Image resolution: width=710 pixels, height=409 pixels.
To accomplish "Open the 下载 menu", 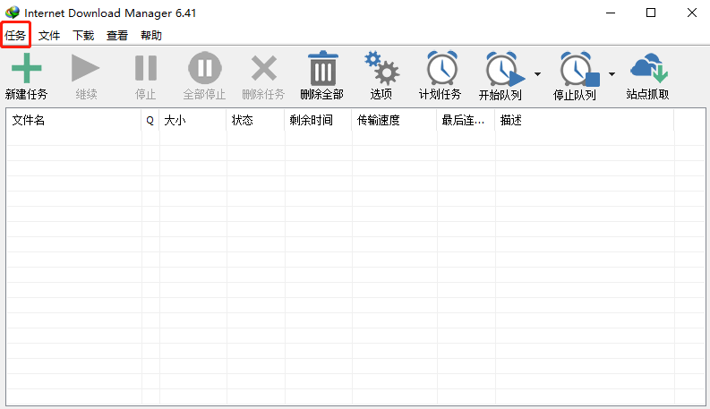I will click(x=83, y=36).
